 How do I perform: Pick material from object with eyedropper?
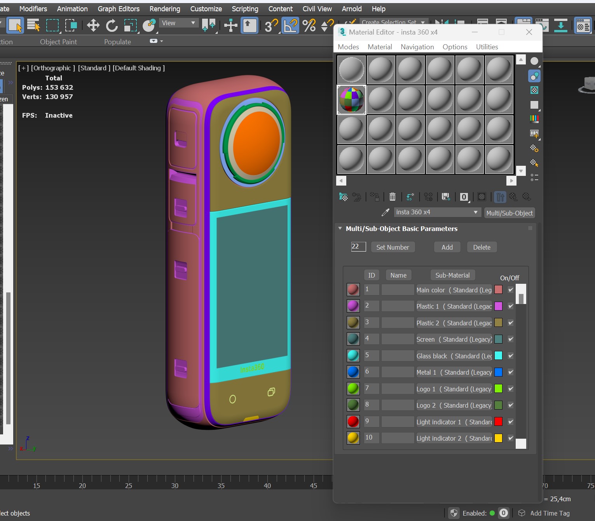click(x=385, y=212)
